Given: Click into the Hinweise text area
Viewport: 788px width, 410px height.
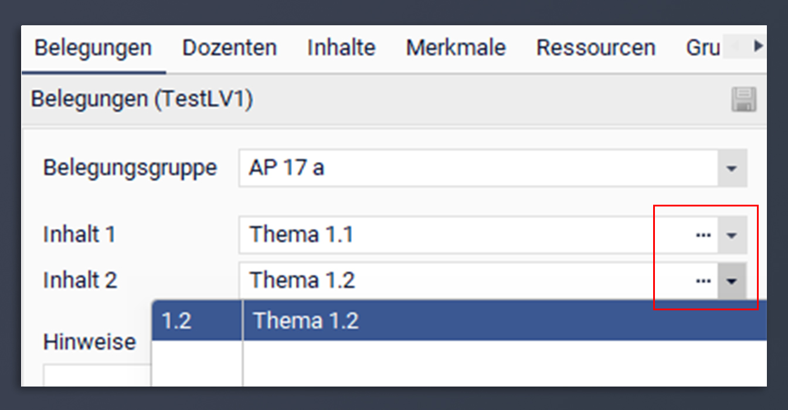Looking at the screenshot, I should click(97, 375).
